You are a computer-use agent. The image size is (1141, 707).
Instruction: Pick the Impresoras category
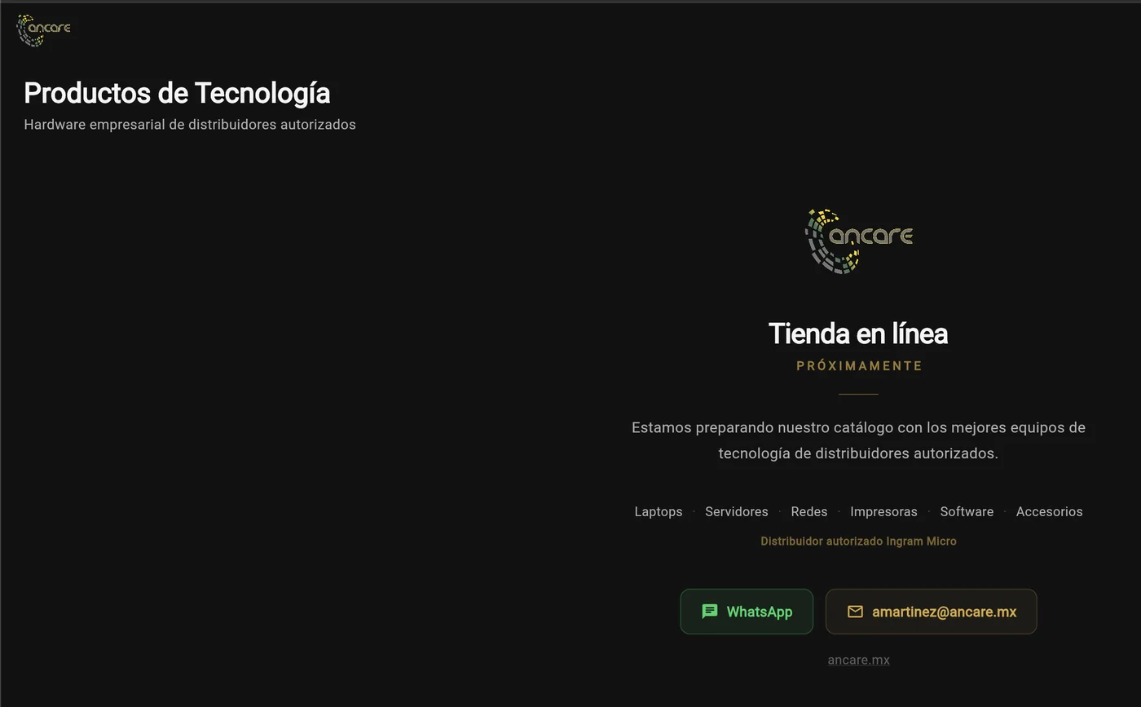tap(883, 511)
